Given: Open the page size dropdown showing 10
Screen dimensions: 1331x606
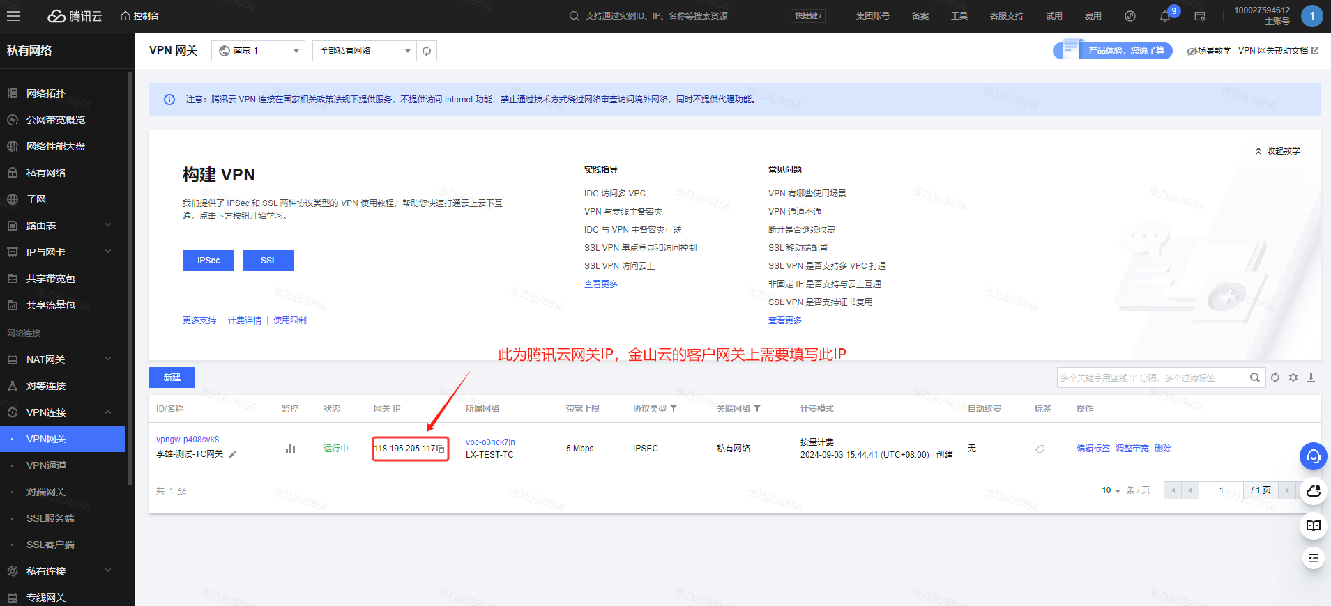Looking at the screenshot, I should pyautogui.click(x=1111, y=490).
